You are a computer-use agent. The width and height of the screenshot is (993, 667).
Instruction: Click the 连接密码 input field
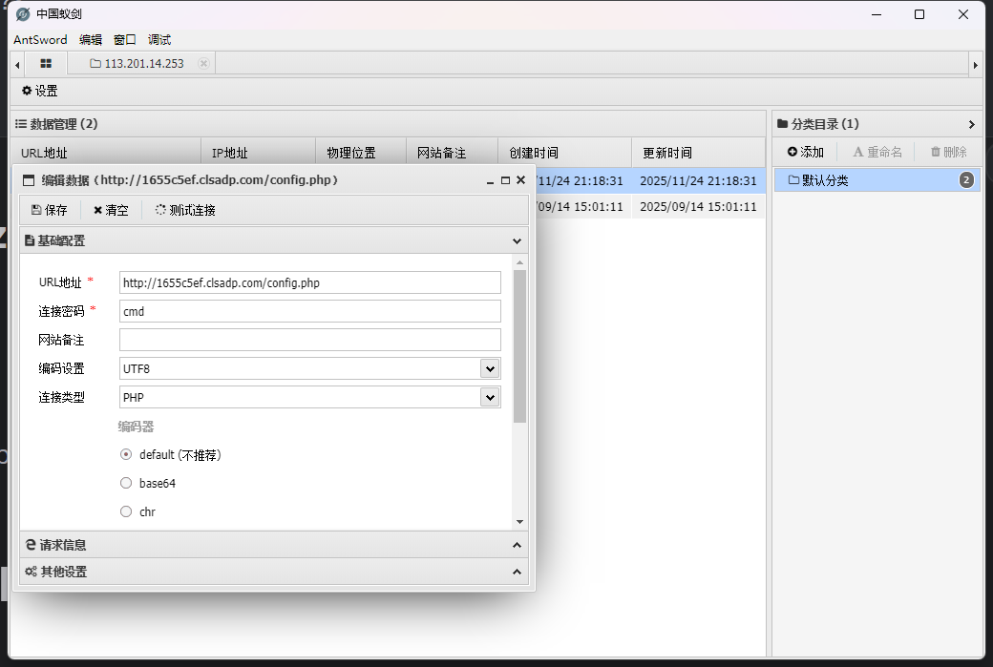(x=309, y=311)
